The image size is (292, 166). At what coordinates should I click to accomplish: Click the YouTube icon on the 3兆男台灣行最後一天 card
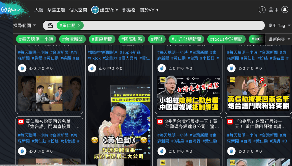pos(160,122)
